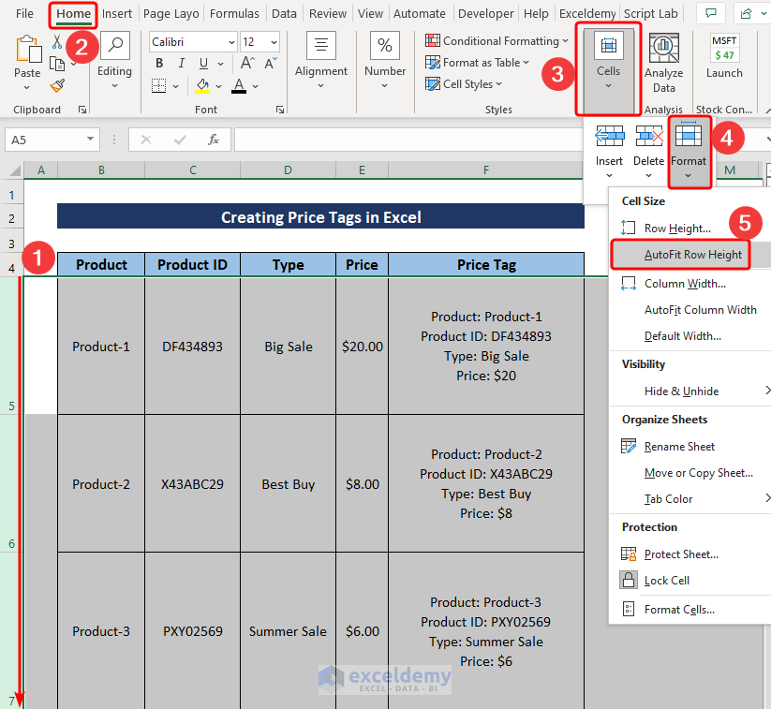Image resolution: width=771 pixels, height=709 pixels.
Task: Choose AutoFit Row Height from the Format menu
Action: click(x=691, y=255)
